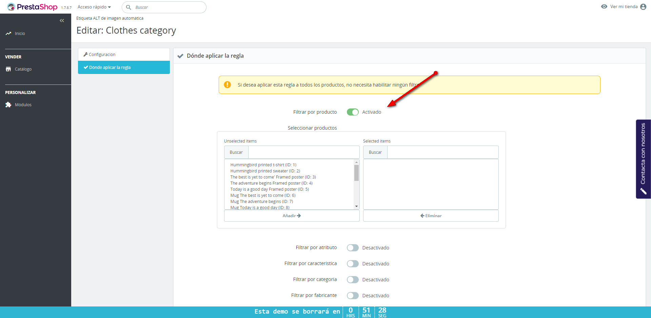Click the Catalogo store icon
651x318 pixels.
[8, 69]
